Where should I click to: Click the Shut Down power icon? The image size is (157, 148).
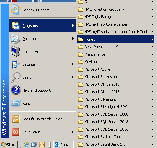[x=16, y=132]
